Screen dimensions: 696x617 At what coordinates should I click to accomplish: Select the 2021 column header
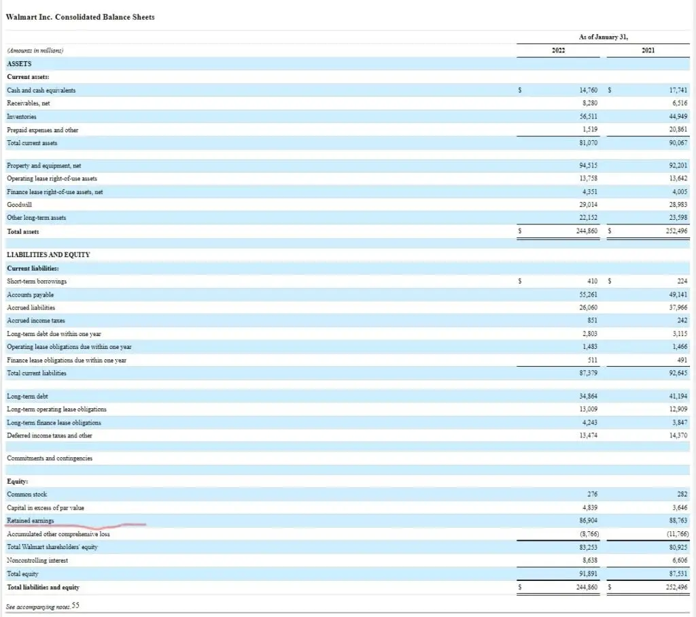click(x=647, y=50)
